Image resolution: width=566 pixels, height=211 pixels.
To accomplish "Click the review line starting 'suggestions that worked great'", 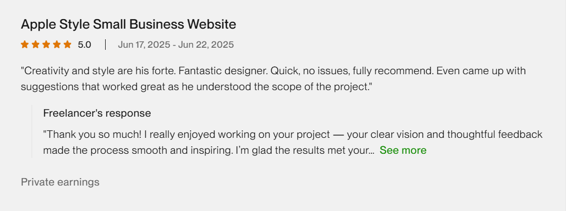I will click(196, 87).
